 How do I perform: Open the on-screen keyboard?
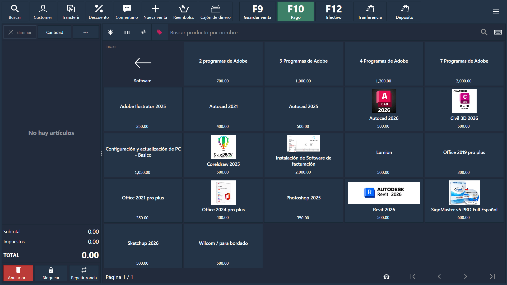(x=498, y=32)
